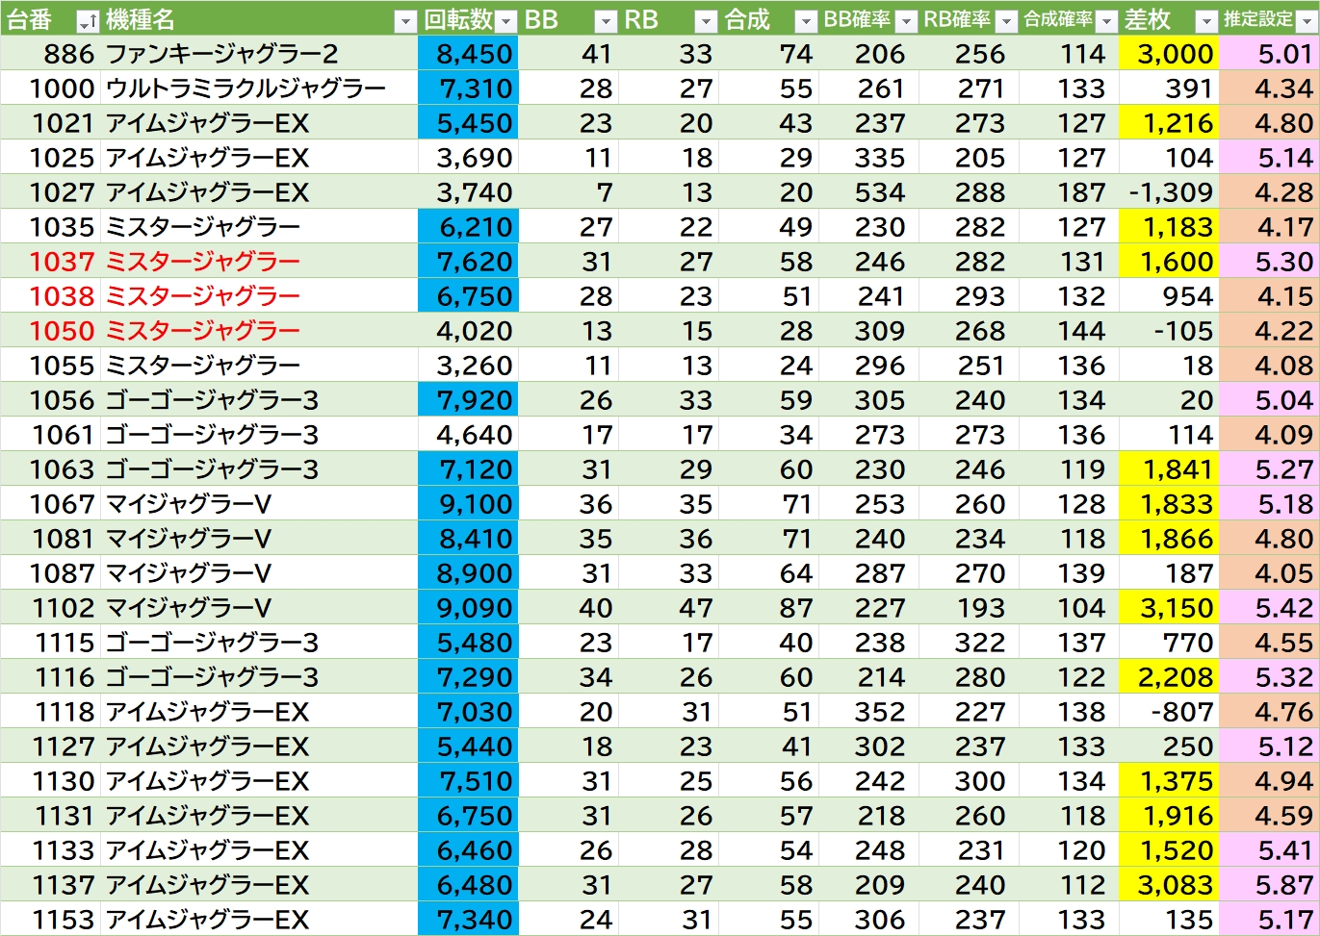Image resolution: width=1320 pixels, height=936 pixels.
Task: Select machine number 1000 cell
Action: pyautogui.click(x=50, y=89)
